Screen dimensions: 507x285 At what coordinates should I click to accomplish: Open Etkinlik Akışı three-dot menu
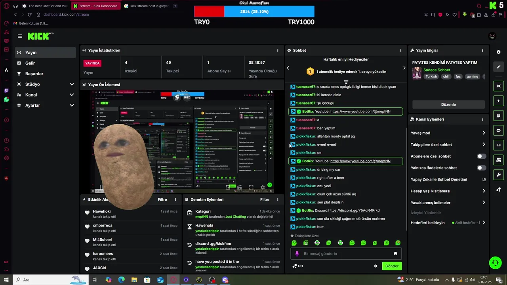pos(175,199)
